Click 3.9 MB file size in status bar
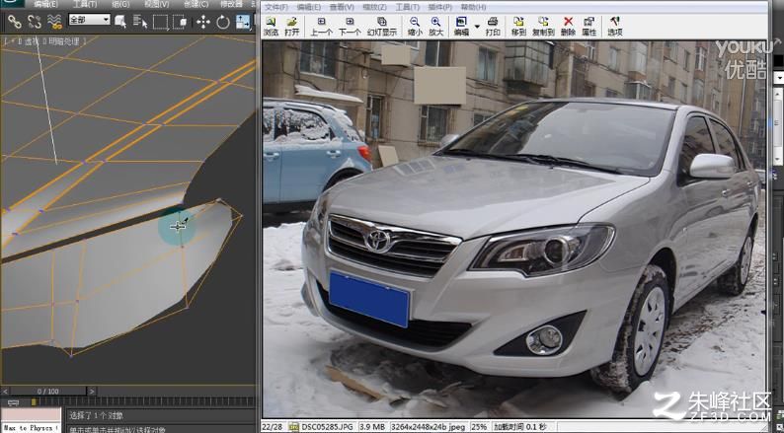 [x=372, y=427]
